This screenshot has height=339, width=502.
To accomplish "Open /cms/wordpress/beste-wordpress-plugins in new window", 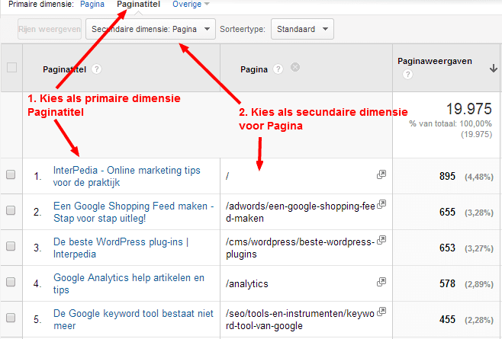I will pos(381,240).
